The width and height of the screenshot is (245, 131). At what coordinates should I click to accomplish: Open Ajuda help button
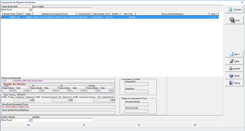(x=234, y=76)
